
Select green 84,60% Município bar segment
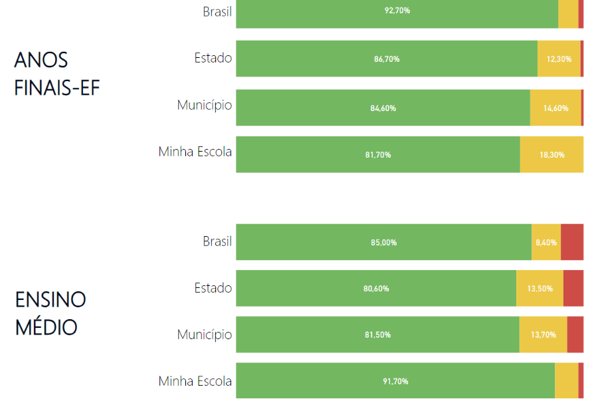click(x=383, y=108)
